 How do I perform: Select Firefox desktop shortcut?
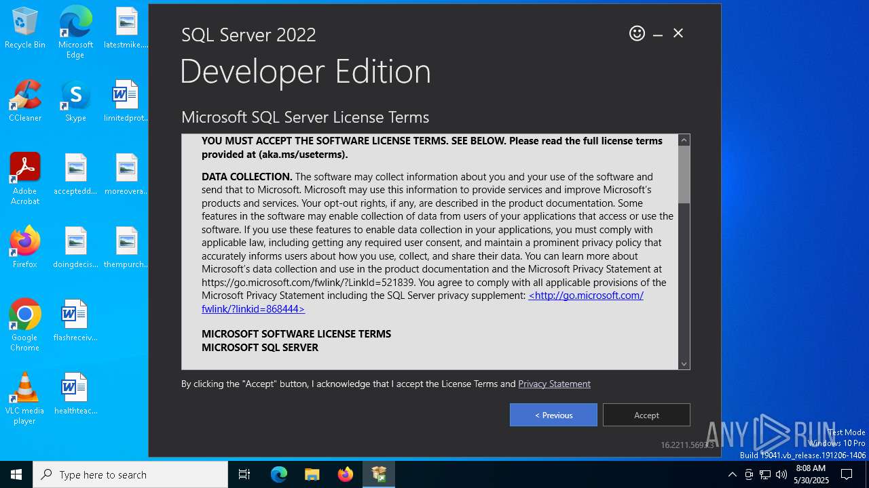[25, 248]
